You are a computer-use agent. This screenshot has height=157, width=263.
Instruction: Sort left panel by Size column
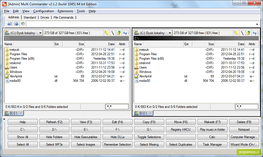coord(73,44)
